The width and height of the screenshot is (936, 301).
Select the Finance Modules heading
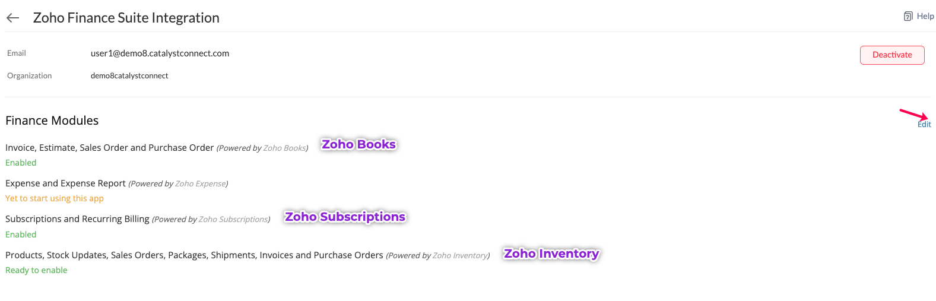(52, 121)
